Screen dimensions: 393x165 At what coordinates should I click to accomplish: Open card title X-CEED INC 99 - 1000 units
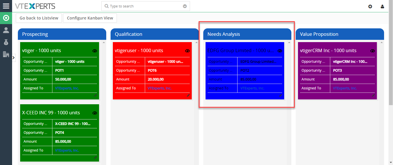click(x=51, y=113)
